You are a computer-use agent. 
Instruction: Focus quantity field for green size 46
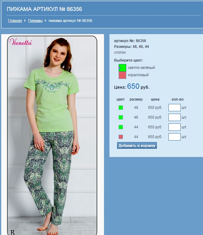coord(175,117)
